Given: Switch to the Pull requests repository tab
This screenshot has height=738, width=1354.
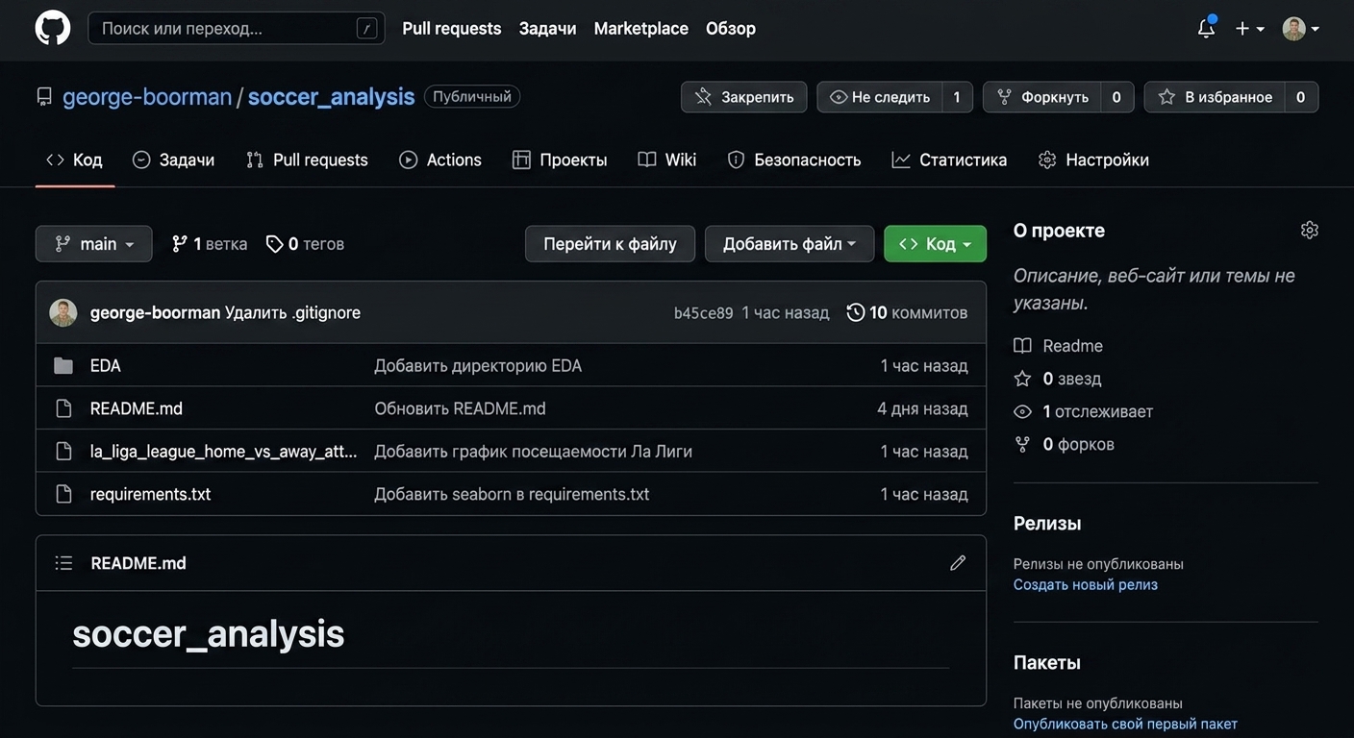Looking at the screenshot, I should (307, 160).
